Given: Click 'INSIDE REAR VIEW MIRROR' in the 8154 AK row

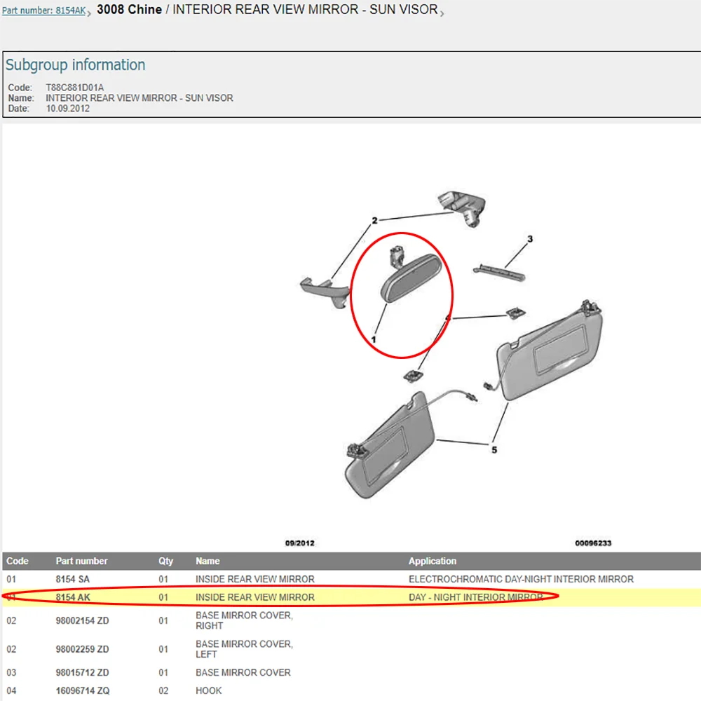Looking at the screenshot, I should (255, 597).
